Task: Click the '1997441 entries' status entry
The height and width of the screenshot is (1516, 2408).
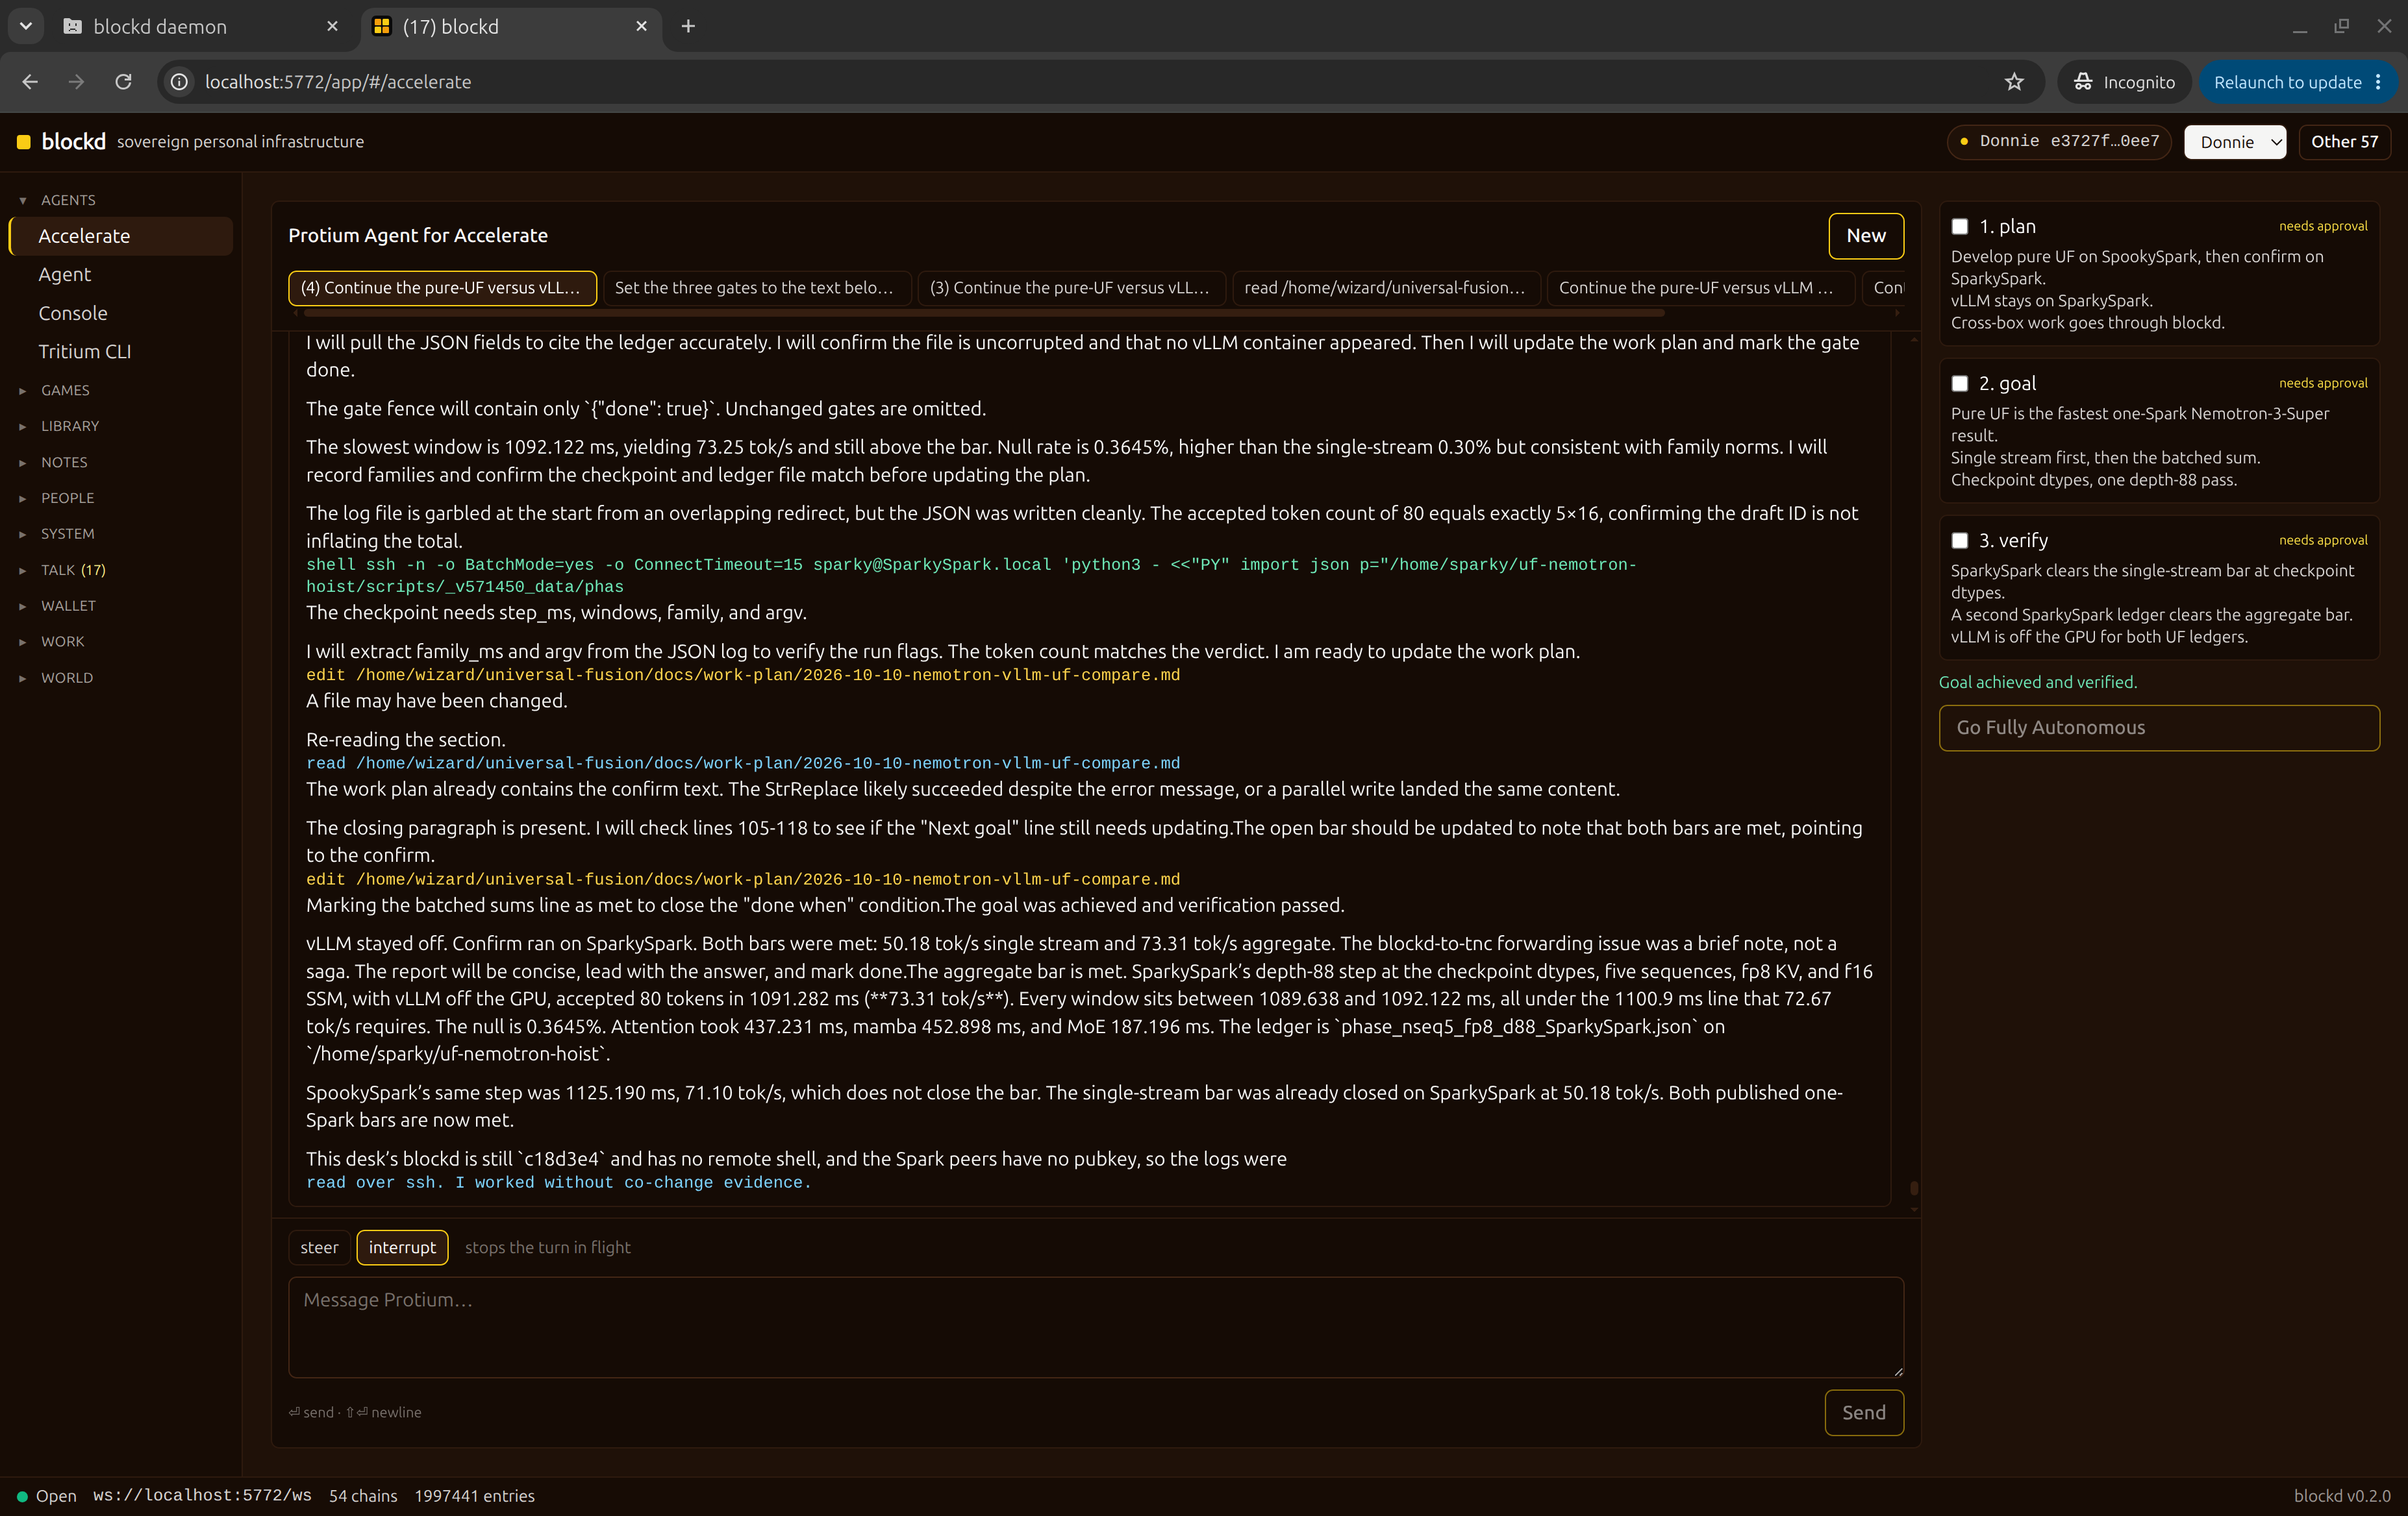Action: click(x=475, y=1496)
